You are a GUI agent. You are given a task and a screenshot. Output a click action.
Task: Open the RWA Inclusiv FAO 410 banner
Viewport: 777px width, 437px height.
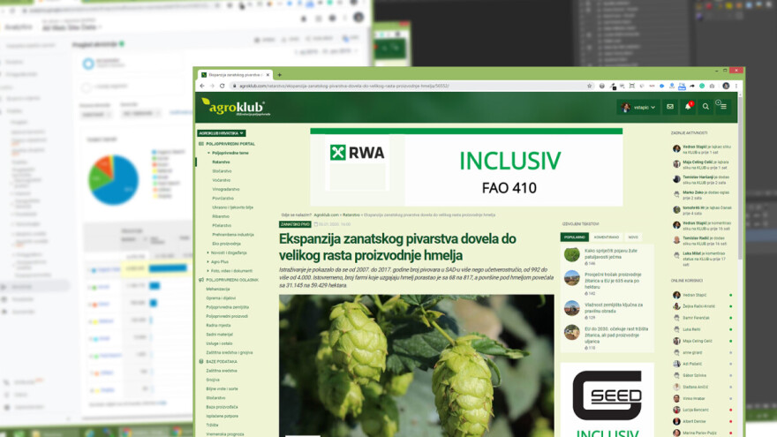pyautogui.click(x=466, y=168)
